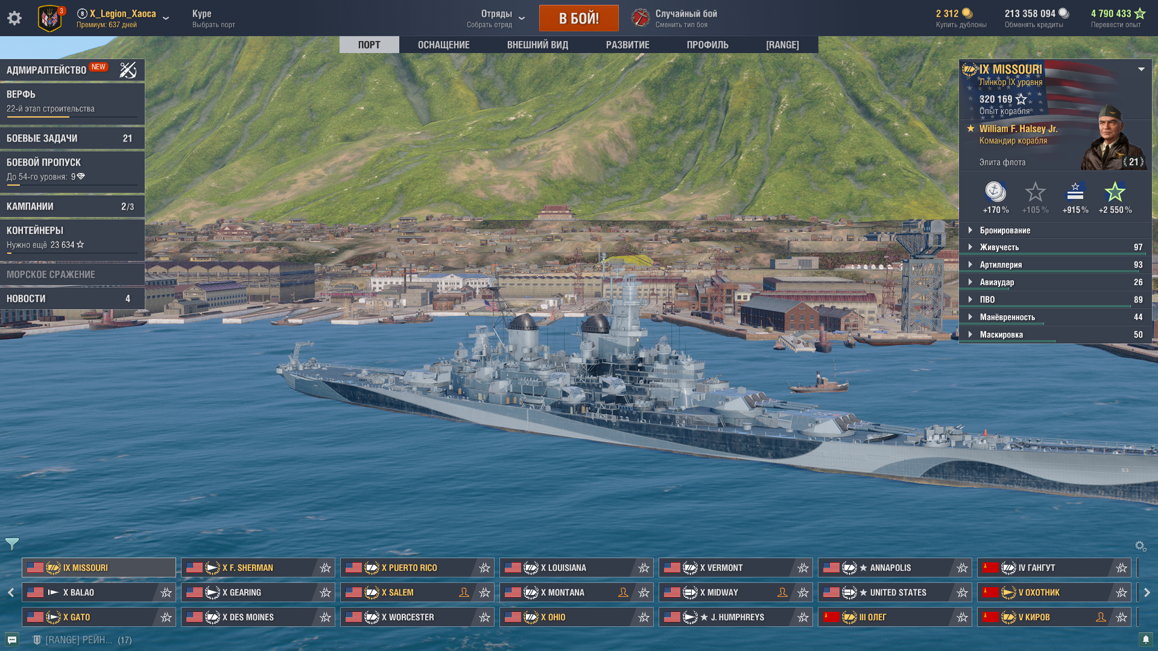Expand the Маскировка parameters
The image size is (1158, 651).
(1055, 335)
